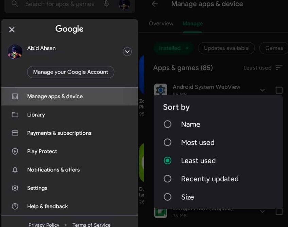Viewport: 288px width, 227px height.
Task: Click the Payments & subscriptions card icon
Action: [x=15, y=133]
